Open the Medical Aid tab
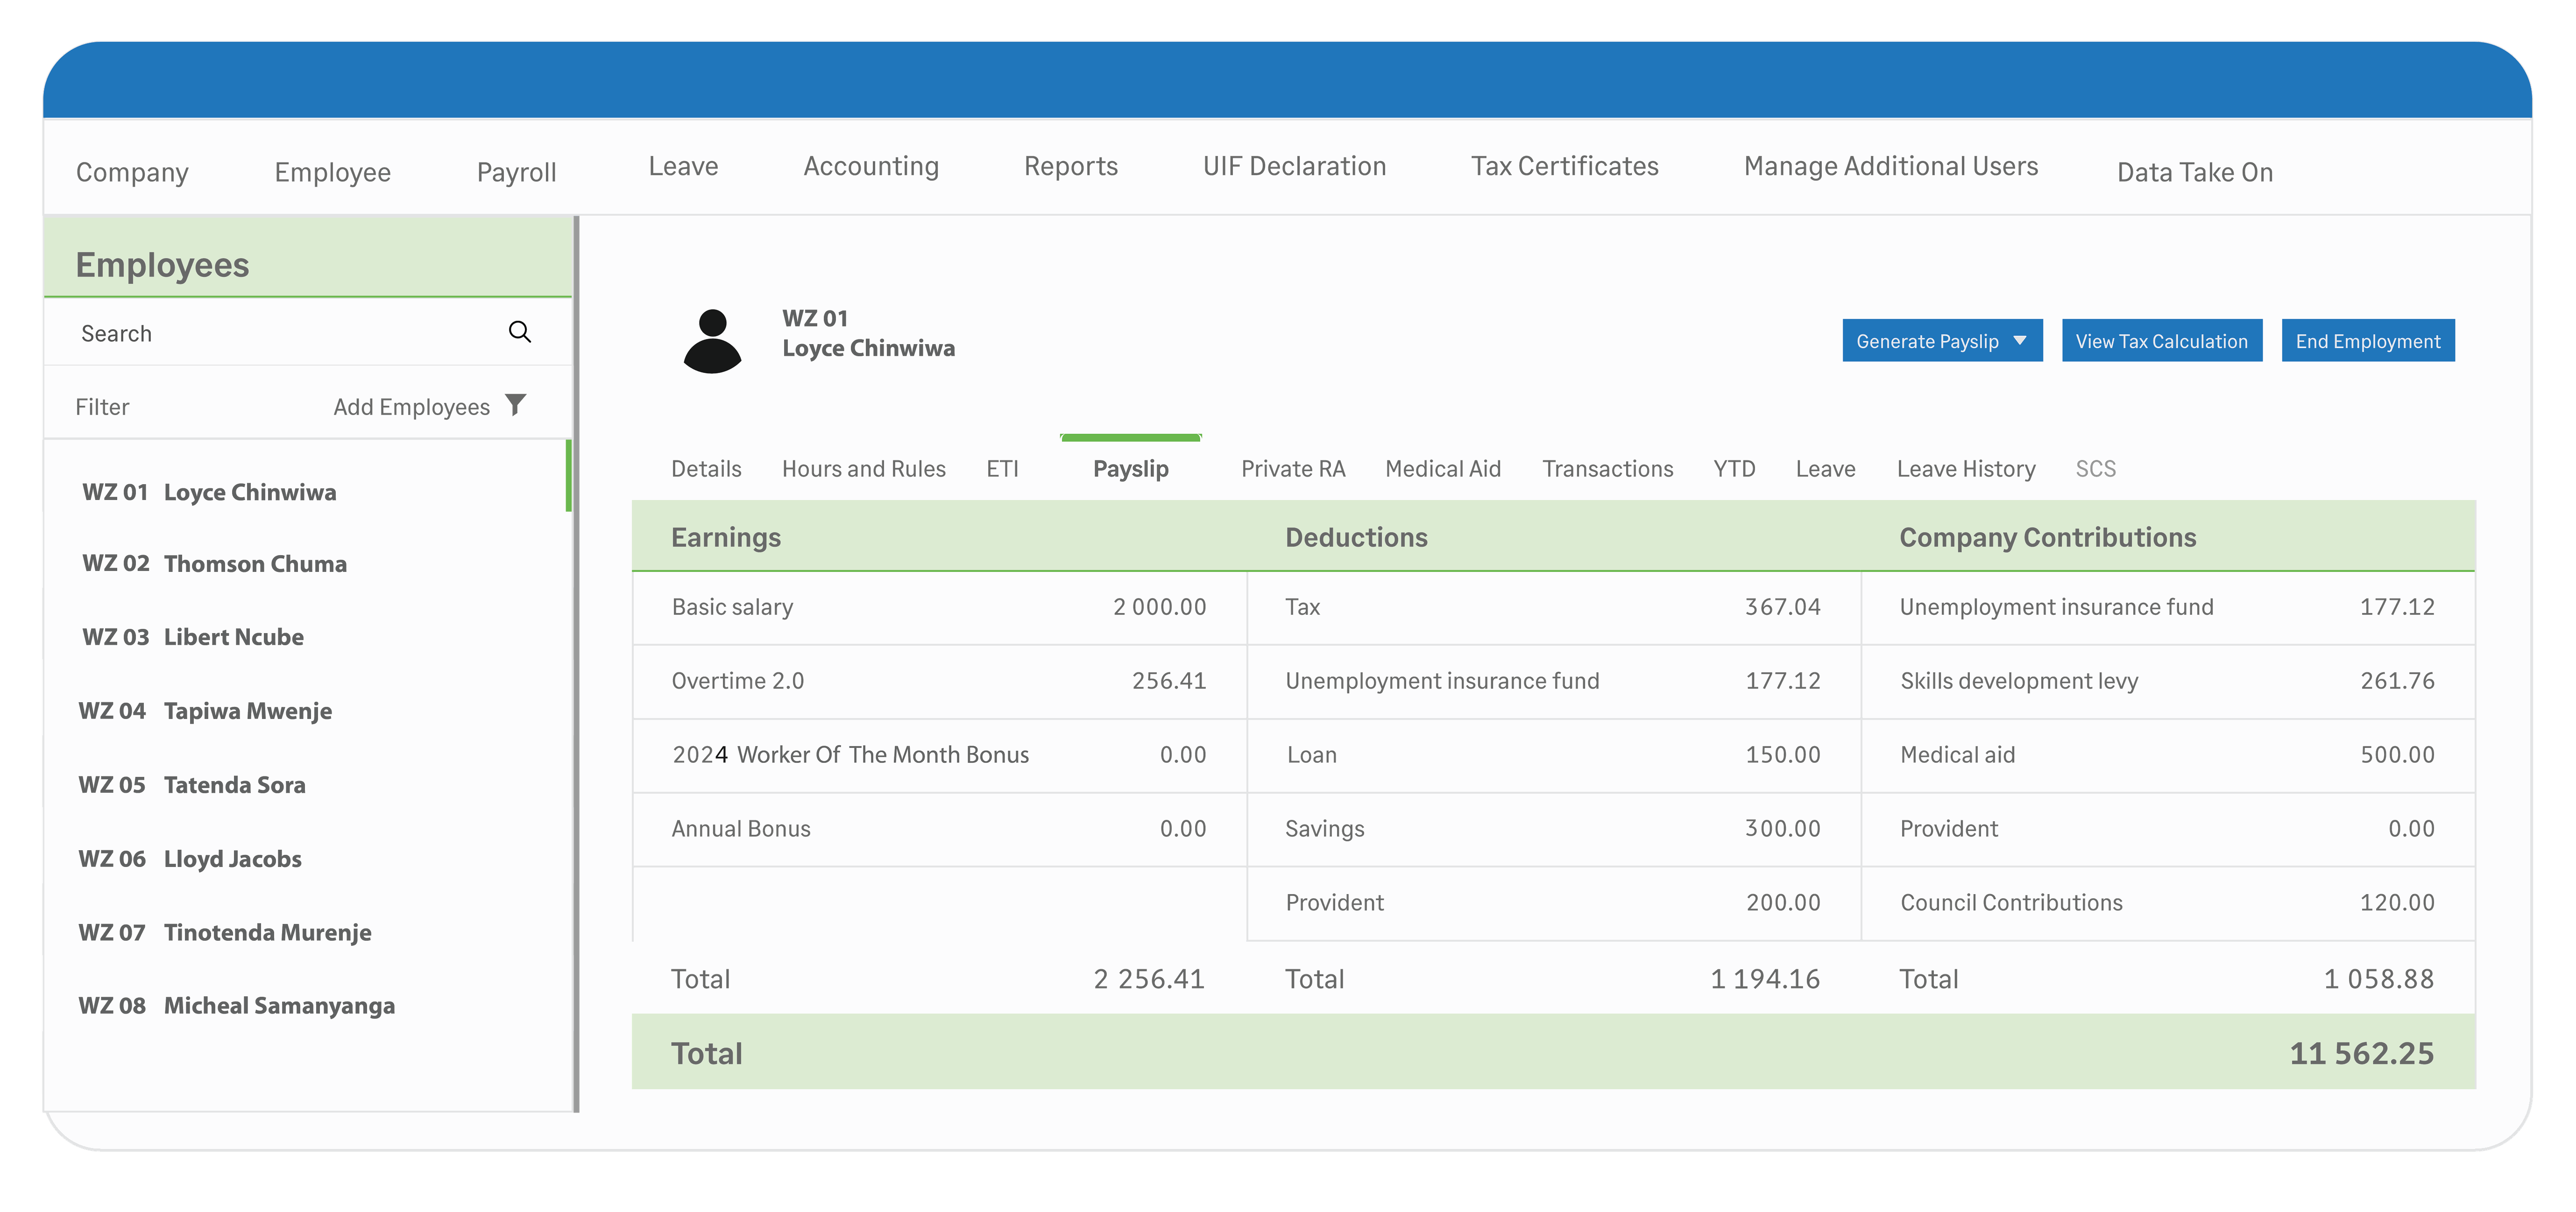The width and height of the screenshot is (2576, 1212). [x=1443, y=468]
